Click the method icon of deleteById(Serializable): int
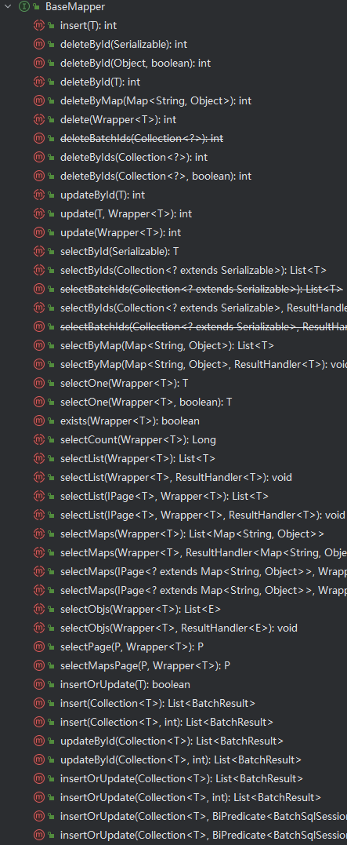 [38, 44]
